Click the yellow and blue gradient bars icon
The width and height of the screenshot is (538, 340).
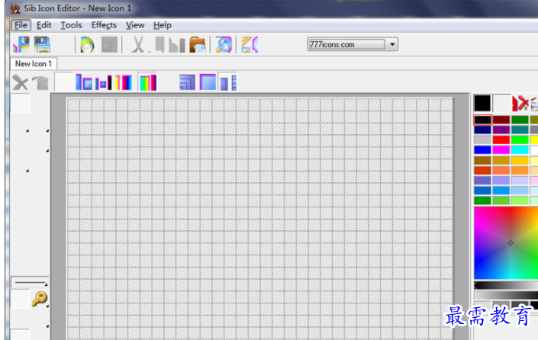[124, 82]
